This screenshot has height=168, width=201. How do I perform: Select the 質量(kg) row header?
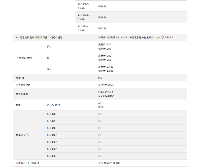click(21, 78)
